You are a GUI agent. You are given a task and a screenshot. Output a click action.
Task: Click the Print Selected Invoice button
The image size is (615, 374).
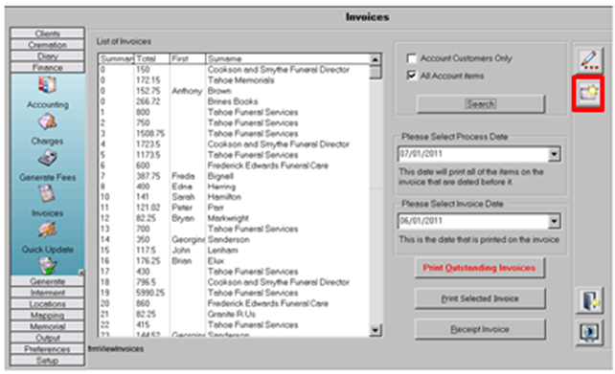(x=480, y=298)
